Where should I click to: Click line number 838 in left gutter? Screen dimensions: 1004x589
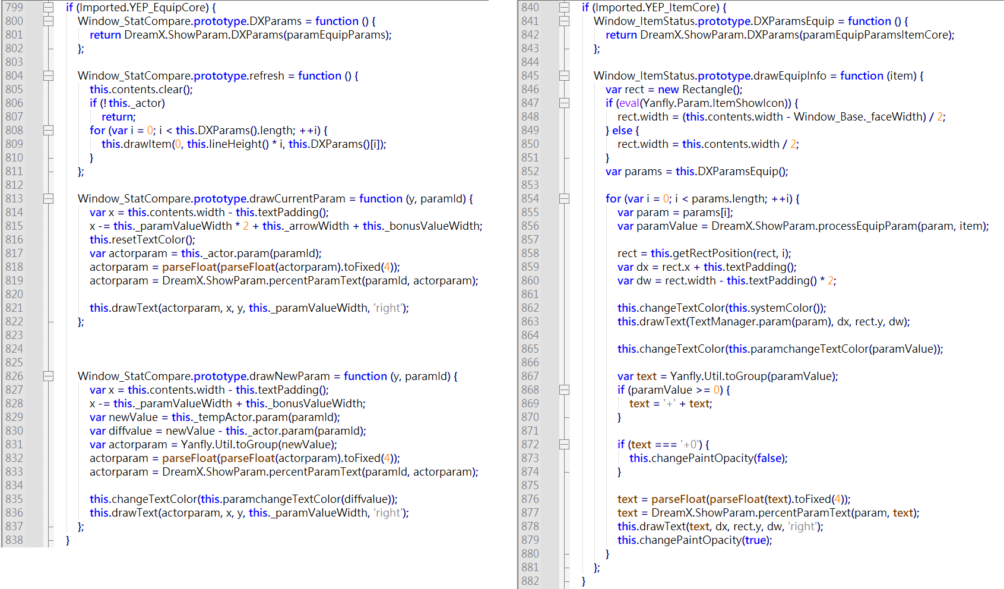(14, 540)
